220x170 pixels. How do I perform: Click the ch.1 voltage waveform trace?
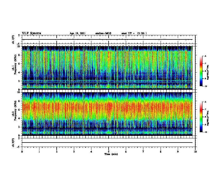point(107,39)
